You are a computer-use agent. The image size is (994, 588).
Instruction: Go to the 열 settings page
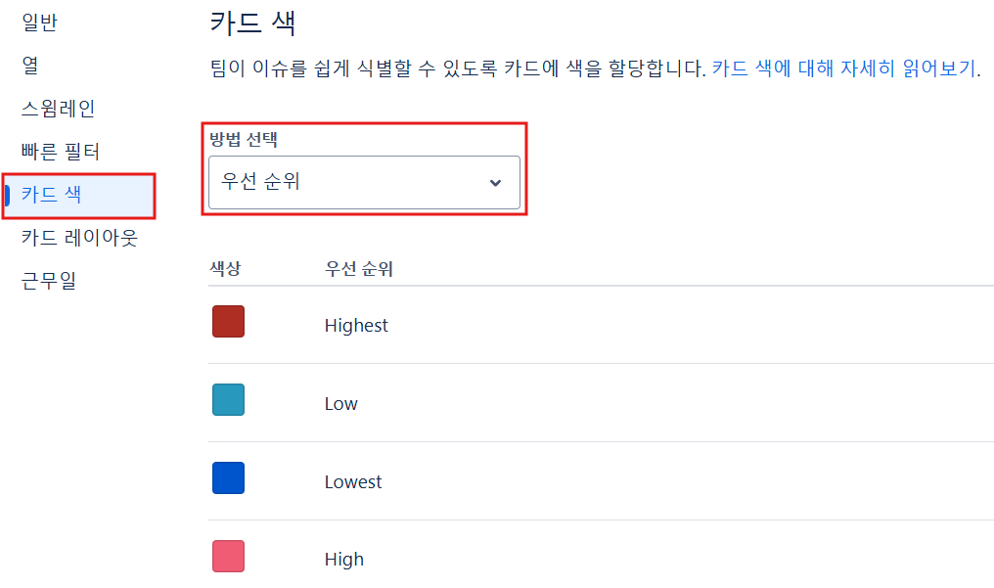point(30,66)
